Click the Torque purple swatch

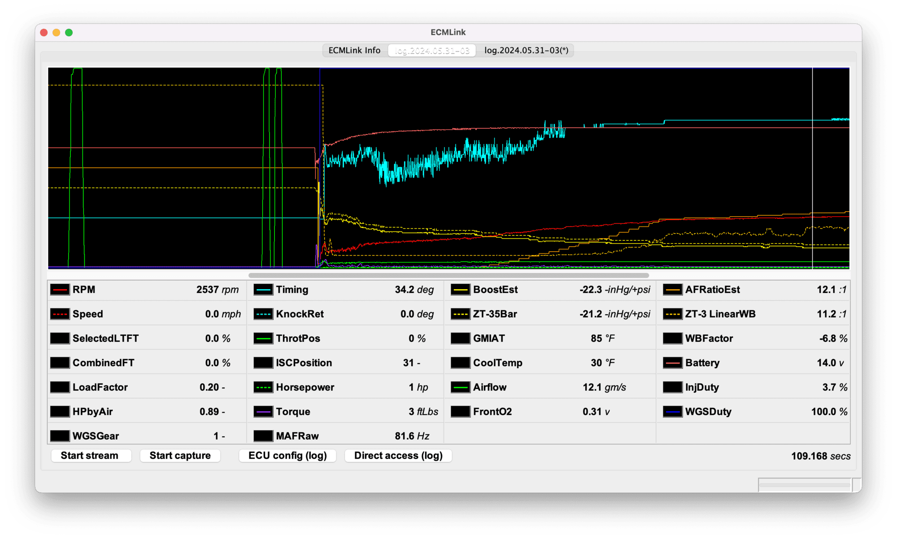point(263,412)
